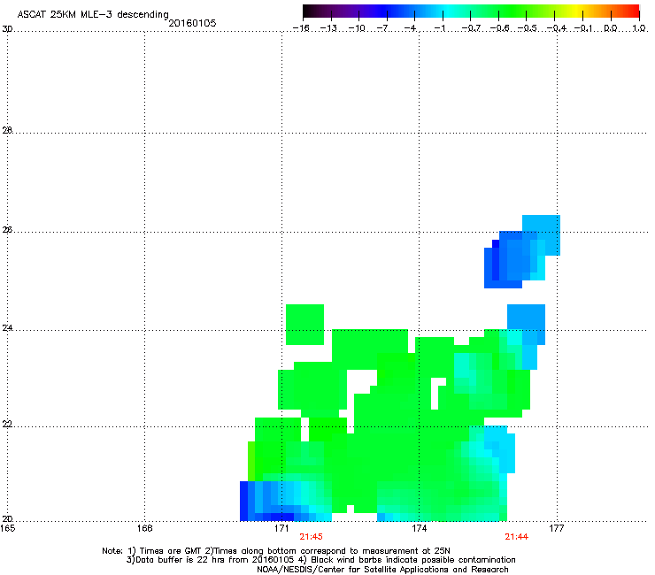Click the '-7' color scale label
This screenshot has height=575, width=655.
(382, 28)
